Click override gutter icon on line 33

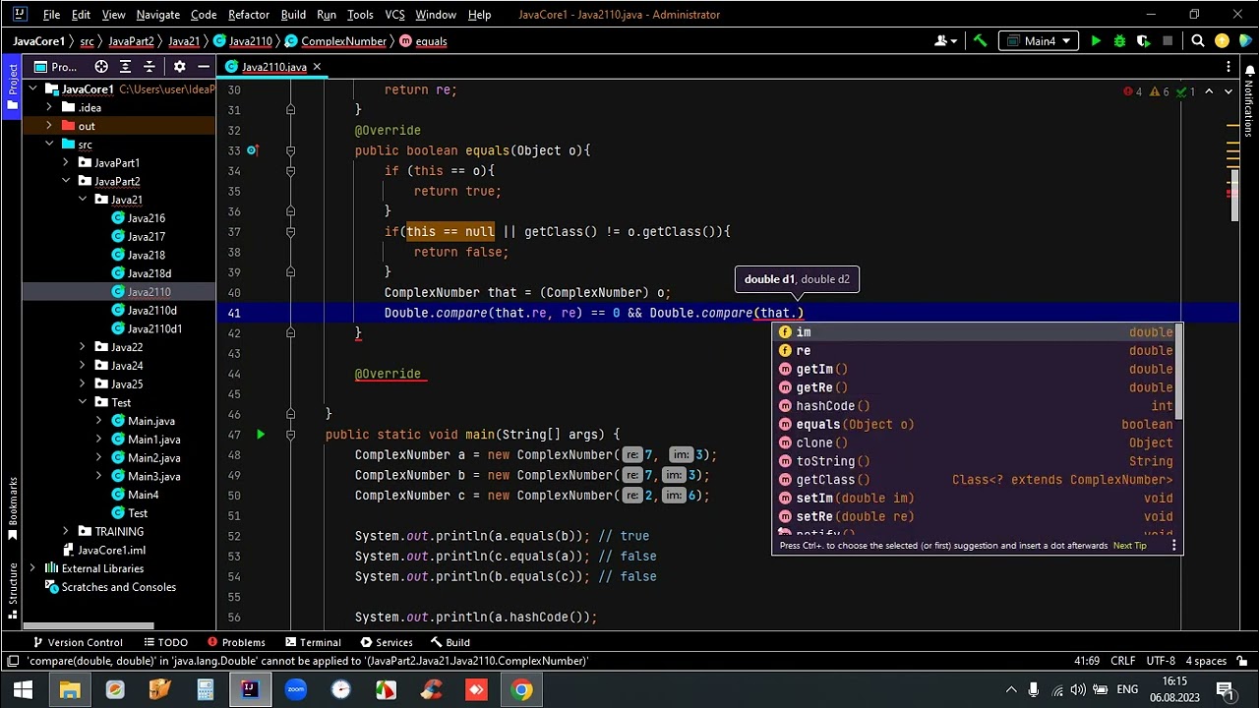(253, 150)
